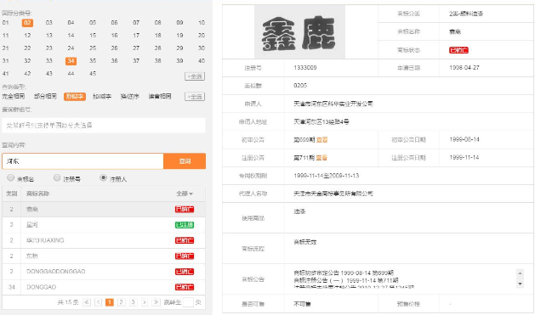535x315 pixels.
Task: Click the red status badge on HUAXING row
Action: click(x=185, y=240)
